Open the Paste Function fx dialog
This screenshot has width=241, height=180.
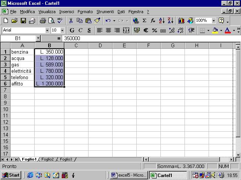click(153, 21)
